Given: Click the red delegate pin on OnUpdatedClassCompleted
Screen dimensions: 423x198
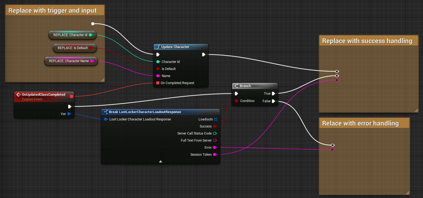Looking at the screenshot, I should pos(72,96).
